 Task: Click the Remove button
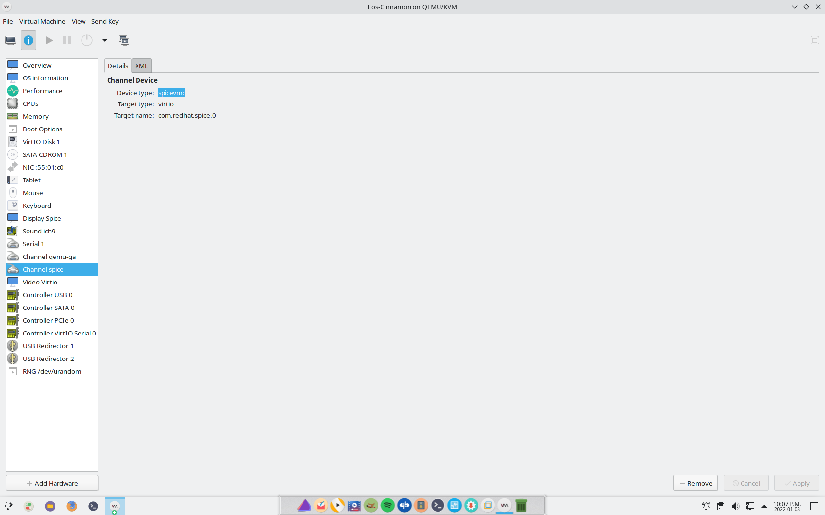click(x=695, y=483)
